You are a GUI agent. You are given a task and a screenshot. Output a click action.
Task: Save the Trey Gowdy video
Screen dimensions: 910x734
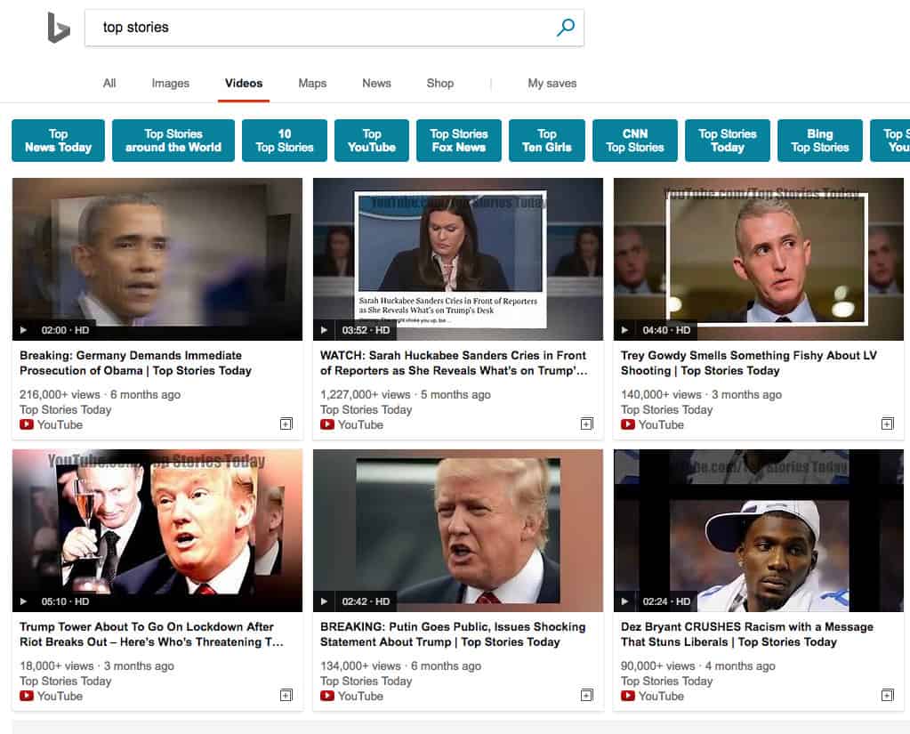click(x=888, y=423)
